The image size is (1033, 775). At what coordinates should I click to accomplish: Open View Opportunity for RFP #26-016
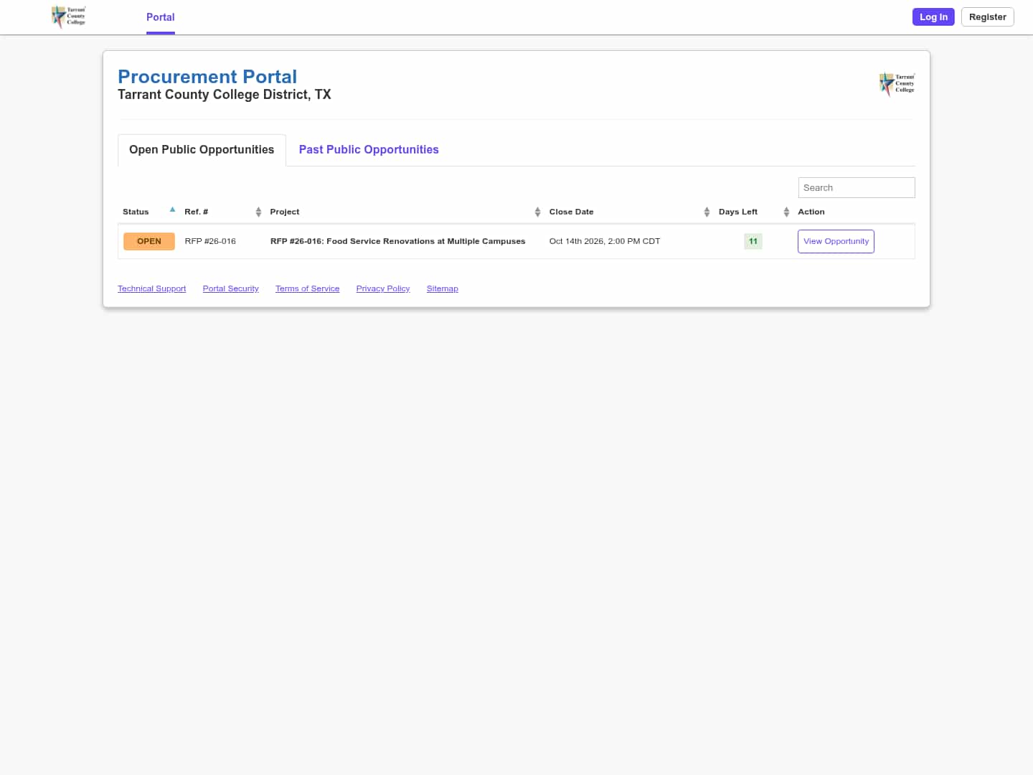click(x=836, y=241)
